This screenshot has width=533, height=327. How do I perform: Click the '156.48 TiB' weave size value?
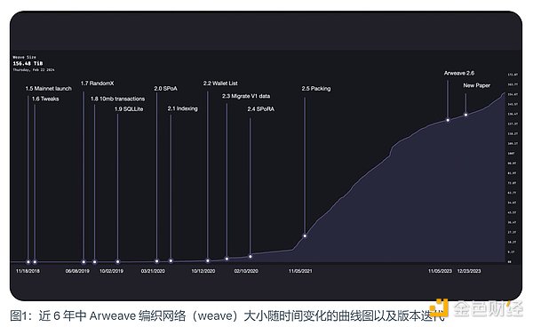[x=28, y=63]
